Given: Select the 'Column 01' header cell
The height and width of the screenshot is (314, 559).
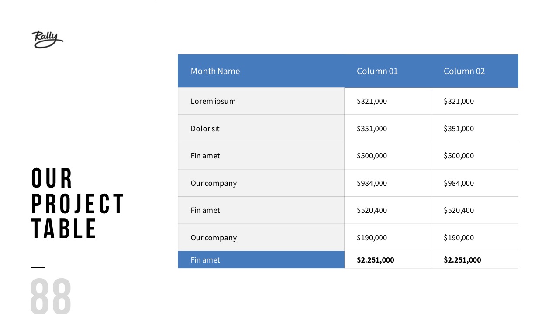Looking at the screenshot, I should point(377,71).
